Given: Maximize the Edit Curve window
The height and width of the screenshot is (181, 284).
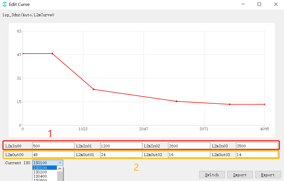Looking at the screenshot, I should pos(259,4).
